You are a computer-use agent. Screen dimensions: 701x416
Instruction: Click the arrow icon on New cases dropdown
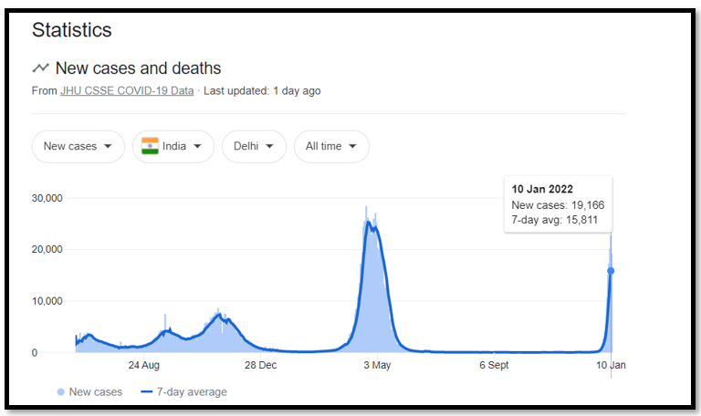pos(108,146)
